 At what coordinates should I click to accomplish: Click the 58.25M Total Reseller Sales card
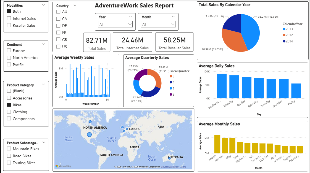click(x=174, y=42)
